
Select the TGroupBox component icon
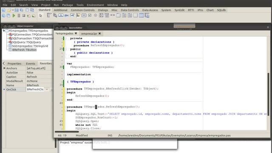pyautogui.click(x=118, y=15)
